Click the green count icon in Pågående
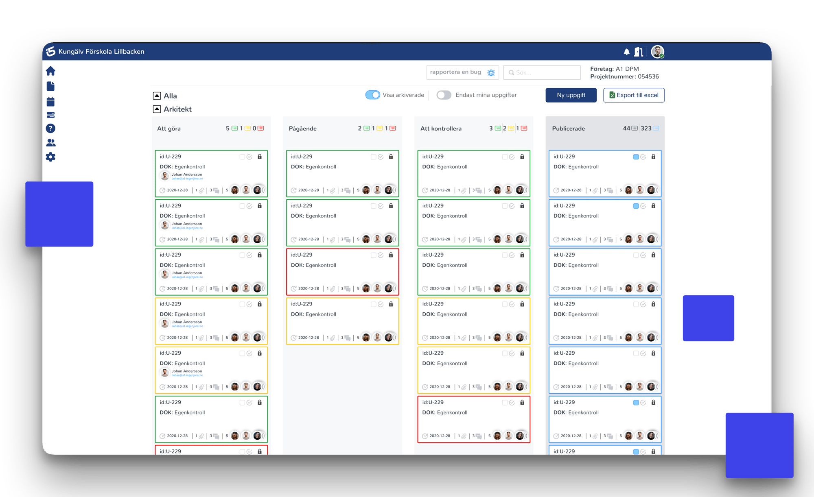 367,128
